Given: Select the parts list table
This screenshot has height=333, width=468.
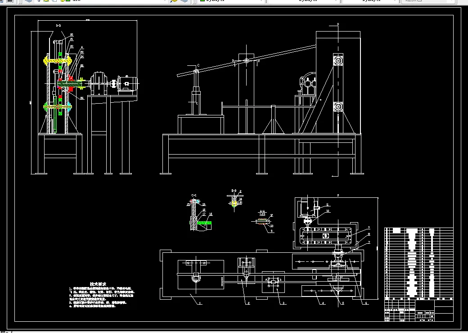Looking at the screenshot, I should pyautogui.click(x=419, y=264).
